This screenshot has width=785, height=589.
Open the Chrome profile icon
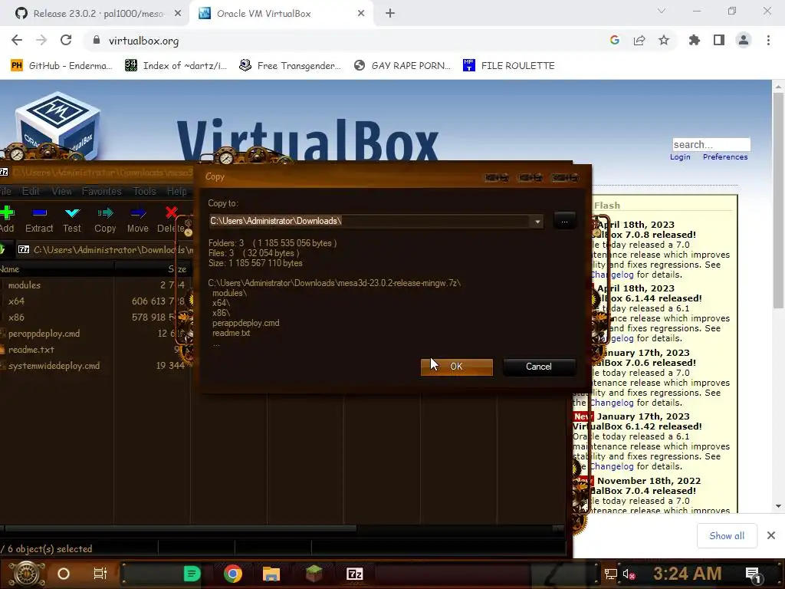tap(744, 41)
